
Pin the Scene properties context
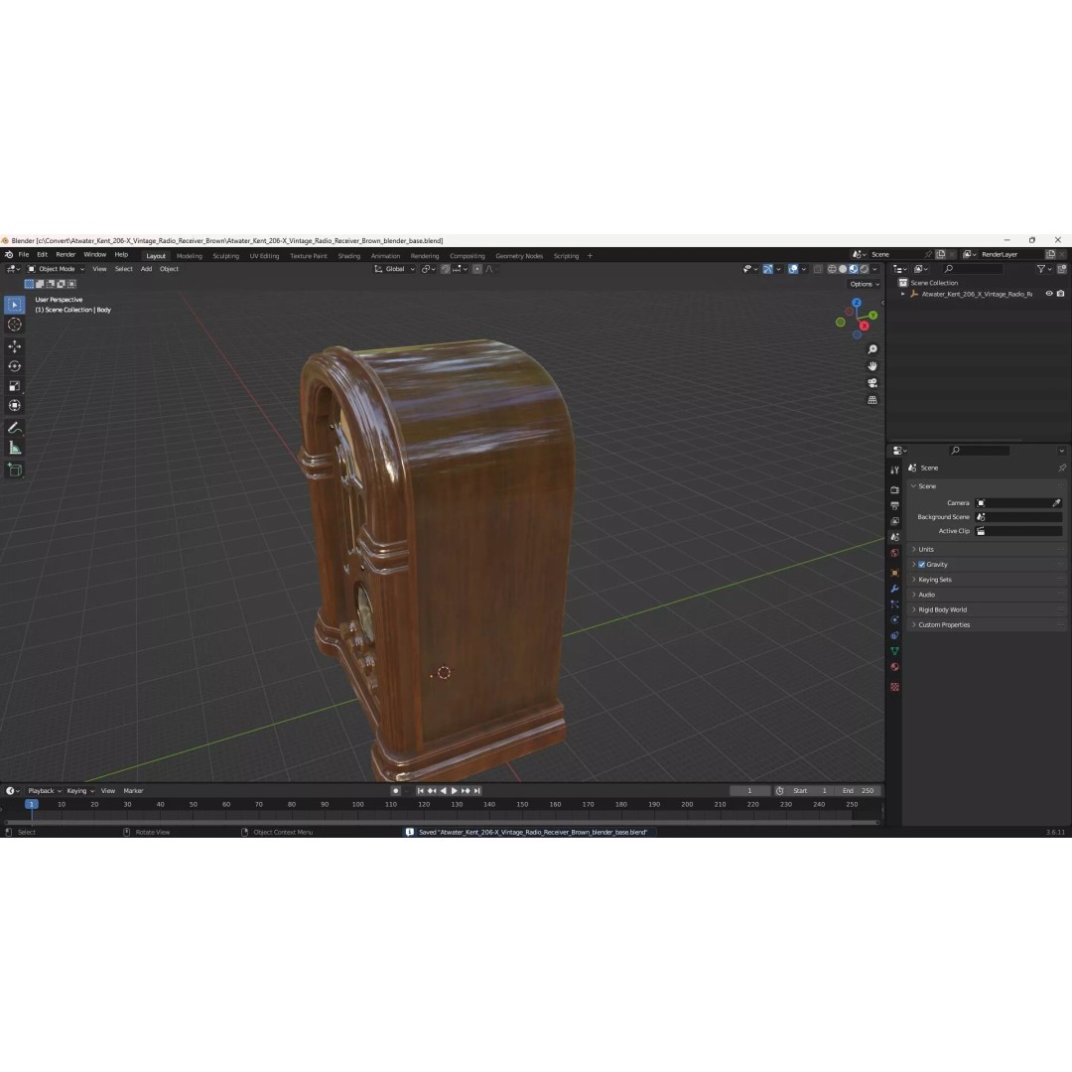pos(1062,469)
